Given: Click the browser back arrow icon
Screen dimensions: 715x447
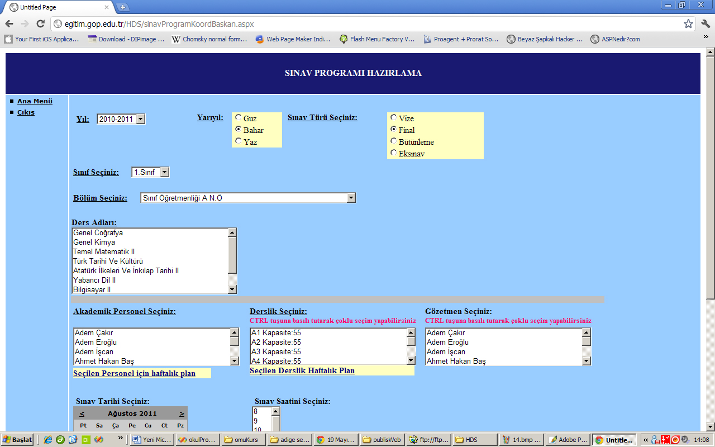Looking at the screenshot, I should click(9, 23).
